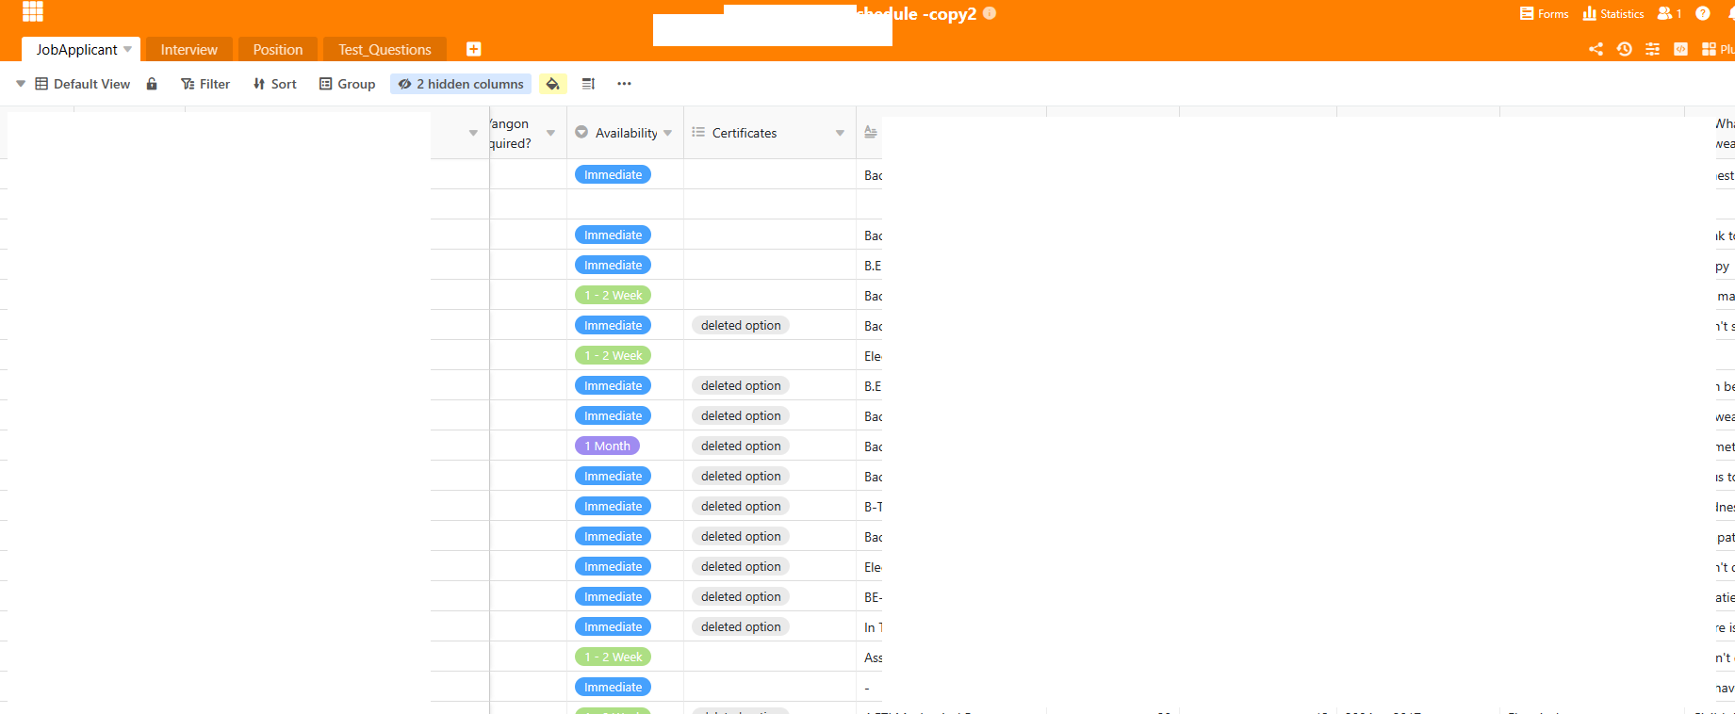Viewport: 1735px width, 714px height.
Task: Toggle the 2 hidden columns button
Action: pos(461,84)
